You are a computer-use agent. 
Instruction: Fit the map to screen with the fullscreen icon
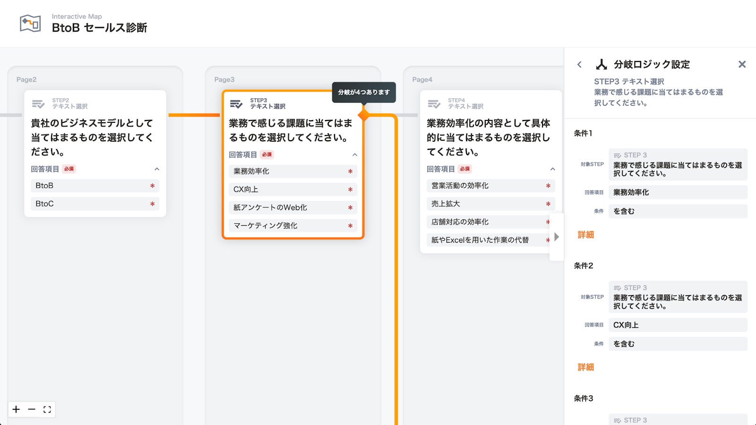[x=47, y=409]
